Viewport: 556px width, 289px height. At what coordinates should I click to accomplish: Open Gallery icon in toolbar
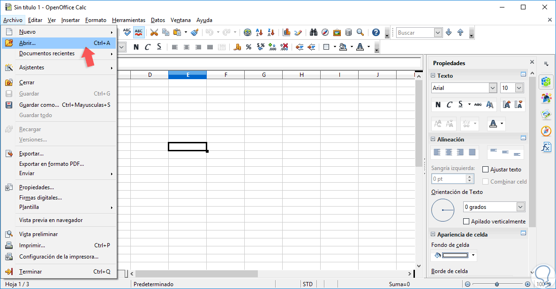(x=337, y=33)
